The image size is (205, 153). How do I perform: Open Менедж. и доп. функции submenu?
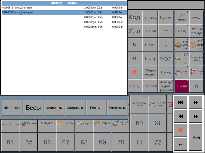click(x=166, y=86)
